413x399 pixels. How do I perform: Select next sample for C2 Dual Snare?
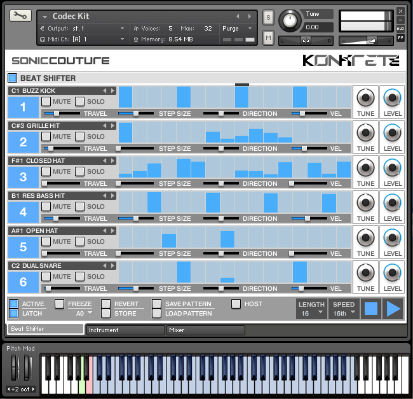(x=112, y=265)
